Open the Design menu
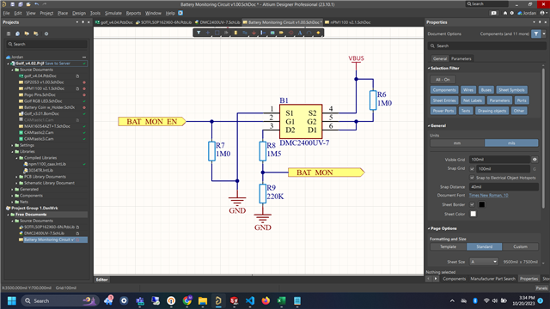Screen dimensions: 550x309 [x=79, y=13]
